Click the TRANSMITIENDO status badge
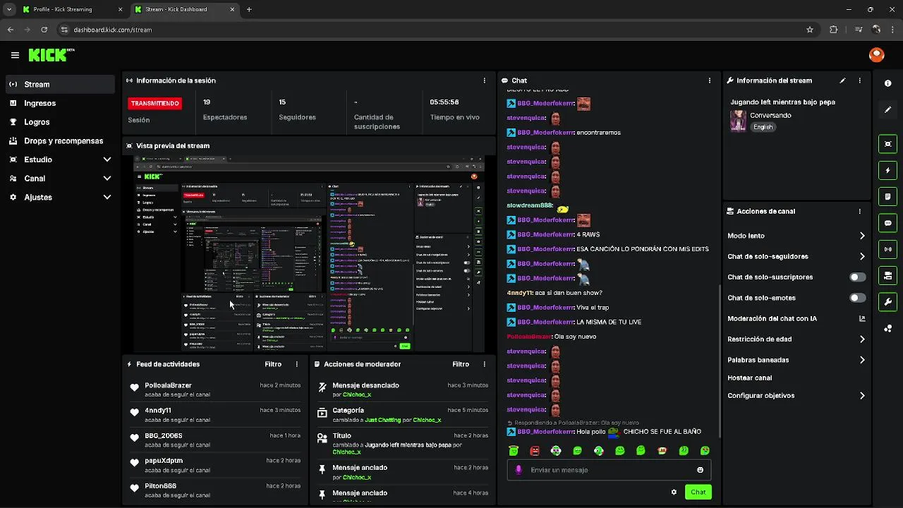Screen dimensions: 903x508 tap(154, 103)
